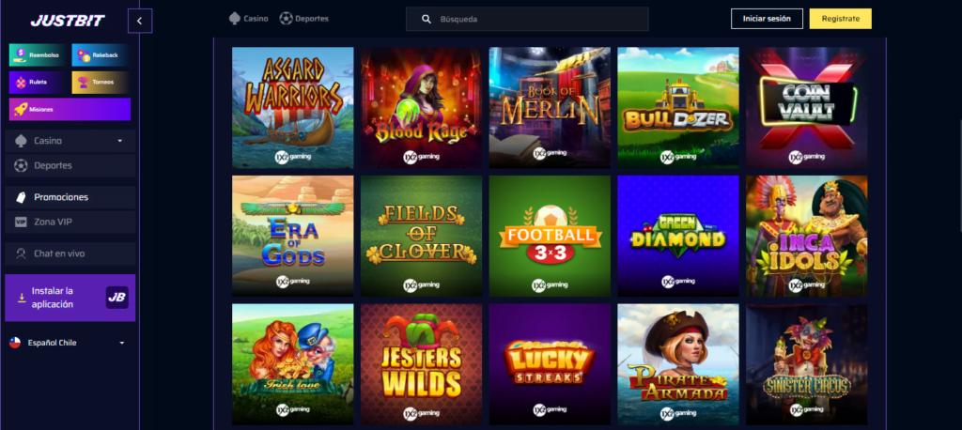The height and width of the screenshot is (430, 962).
Task: Open the Misiones rocket banner
Action: click(70, 109)
